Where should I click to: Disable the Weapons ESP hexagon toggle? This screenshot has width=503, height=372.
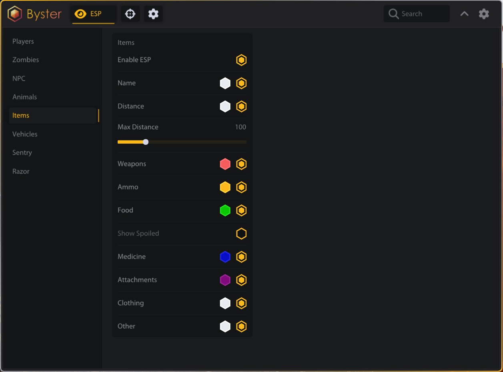tap(241, 164)
